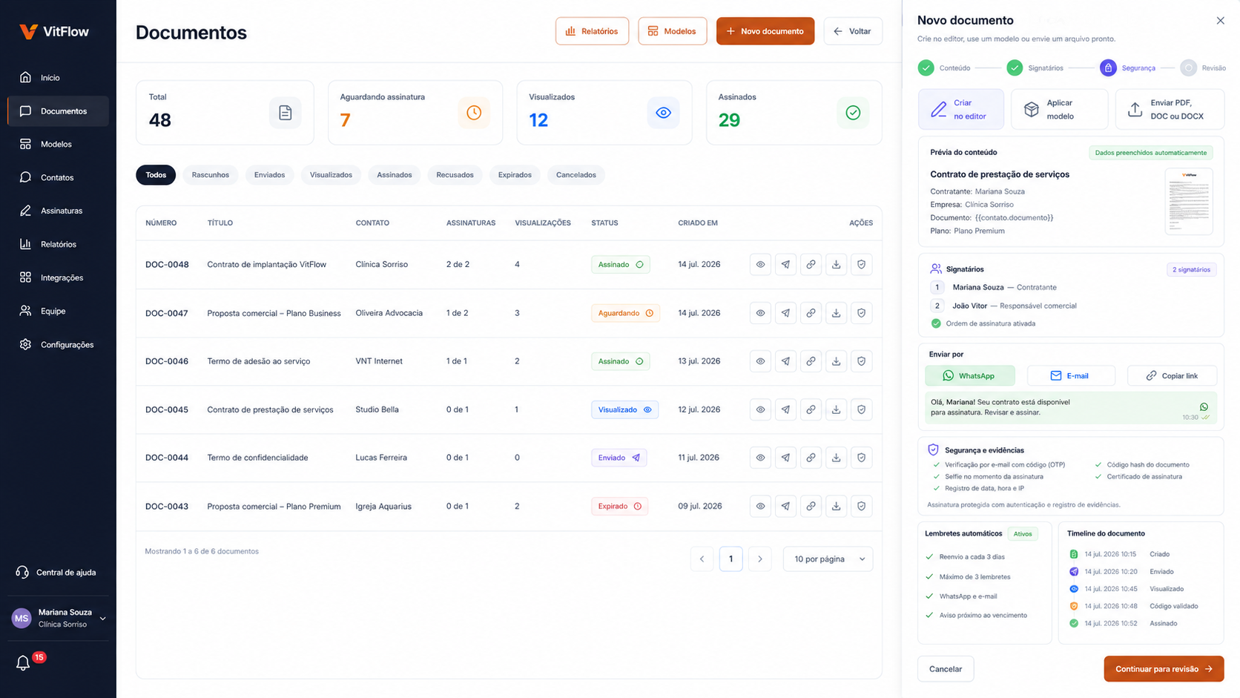
Task: Select WhatsApp as send method
Action: click(x=969, y=375)
